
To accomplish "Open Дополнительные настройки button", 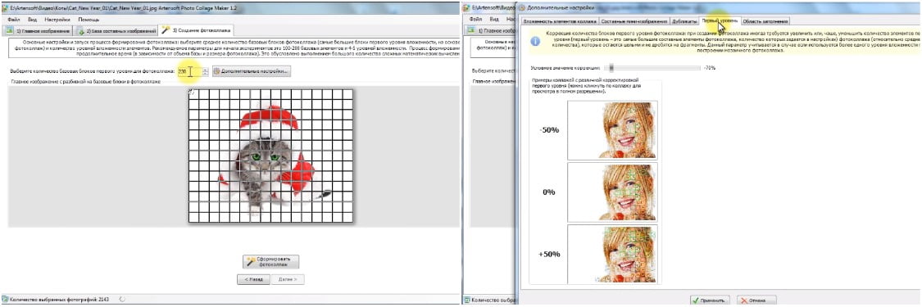I will point(251,71).
